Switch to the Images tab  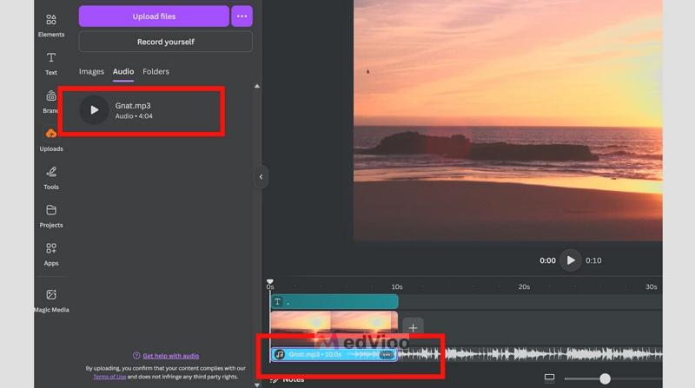click(x=91, y=71)
